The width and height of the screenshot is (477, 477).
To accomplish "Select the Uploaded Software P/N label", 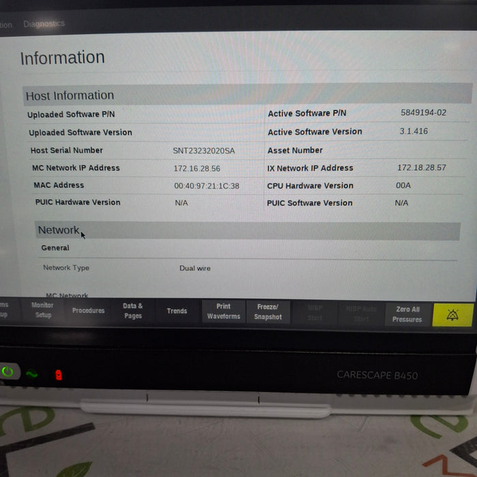I will point(71,114).
